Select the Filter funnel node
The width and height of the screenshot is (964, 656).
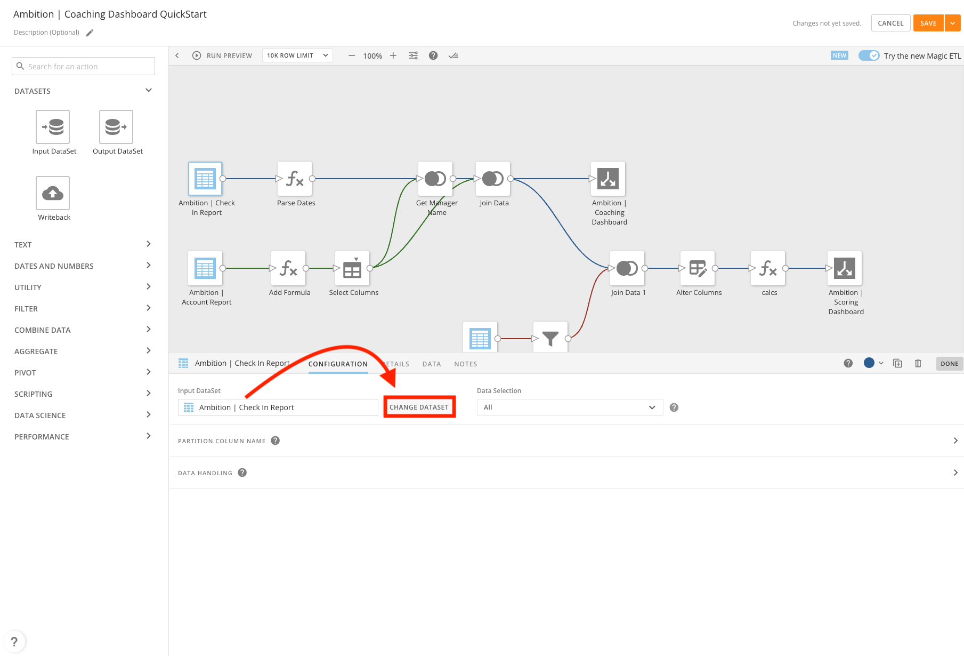pyautogui.click(x=550, y=337)
